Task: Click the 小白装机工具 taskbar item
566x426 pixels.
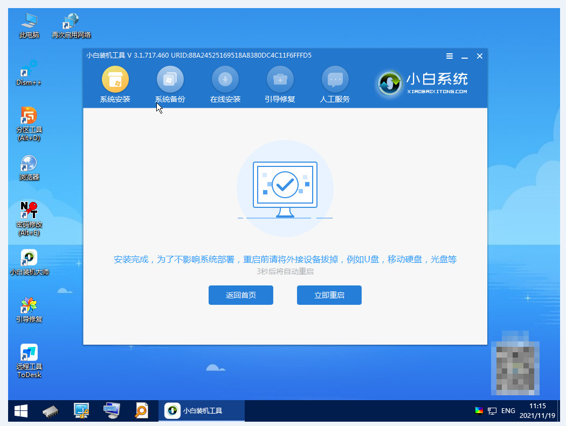Action: point(204,411)
